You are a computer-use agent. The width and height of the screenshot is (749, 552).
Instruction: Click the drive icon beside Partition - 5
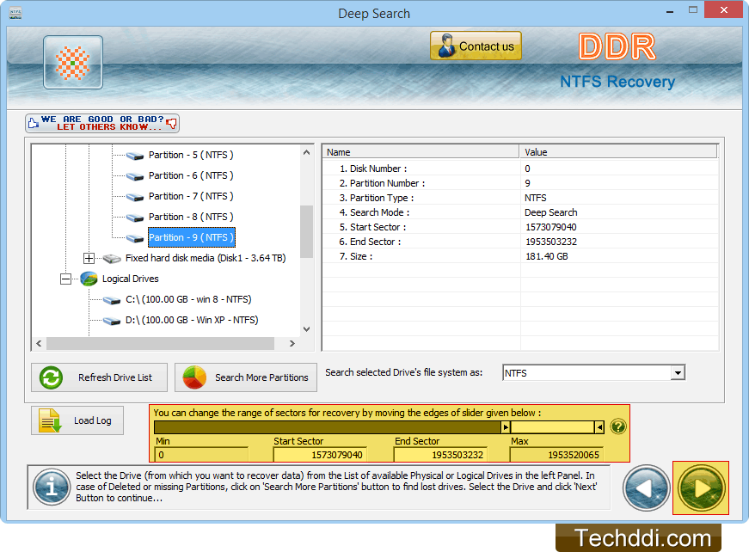click(135, 156)
